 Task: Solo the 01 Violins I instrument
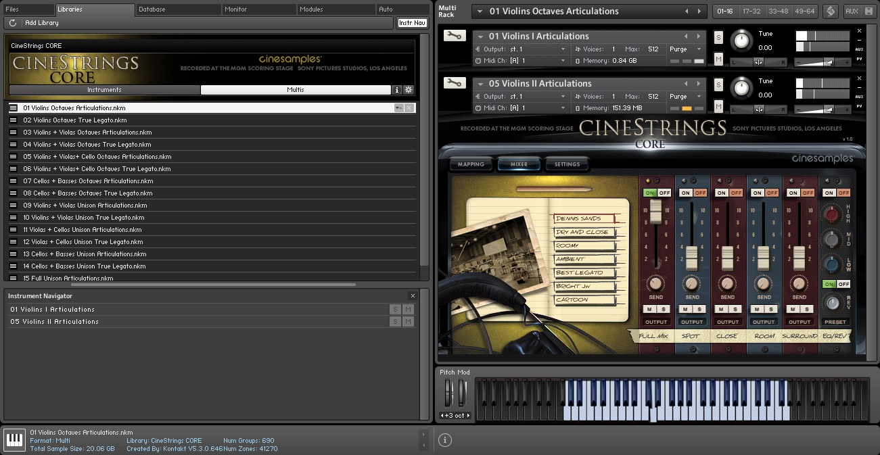pos(718,38)
